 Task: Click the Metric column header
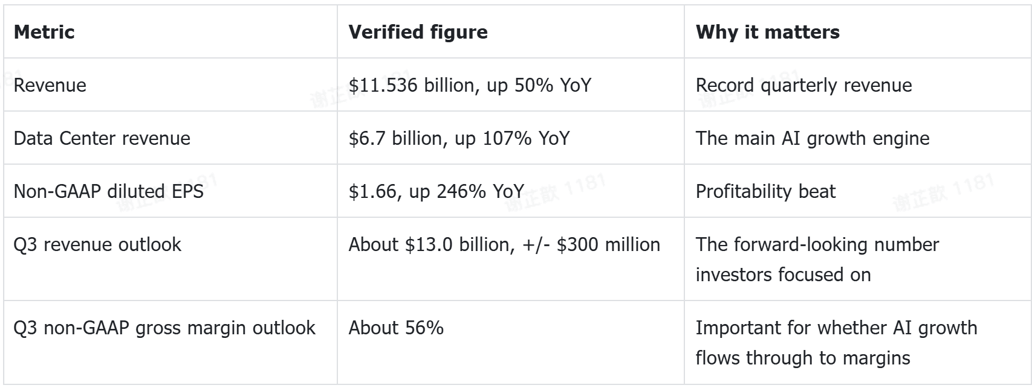click(44, 32)
